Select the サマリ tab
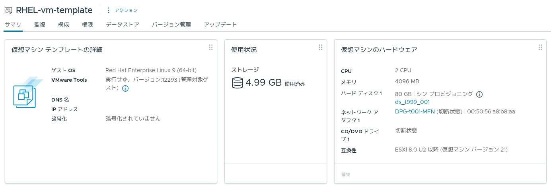 (13, 25)
